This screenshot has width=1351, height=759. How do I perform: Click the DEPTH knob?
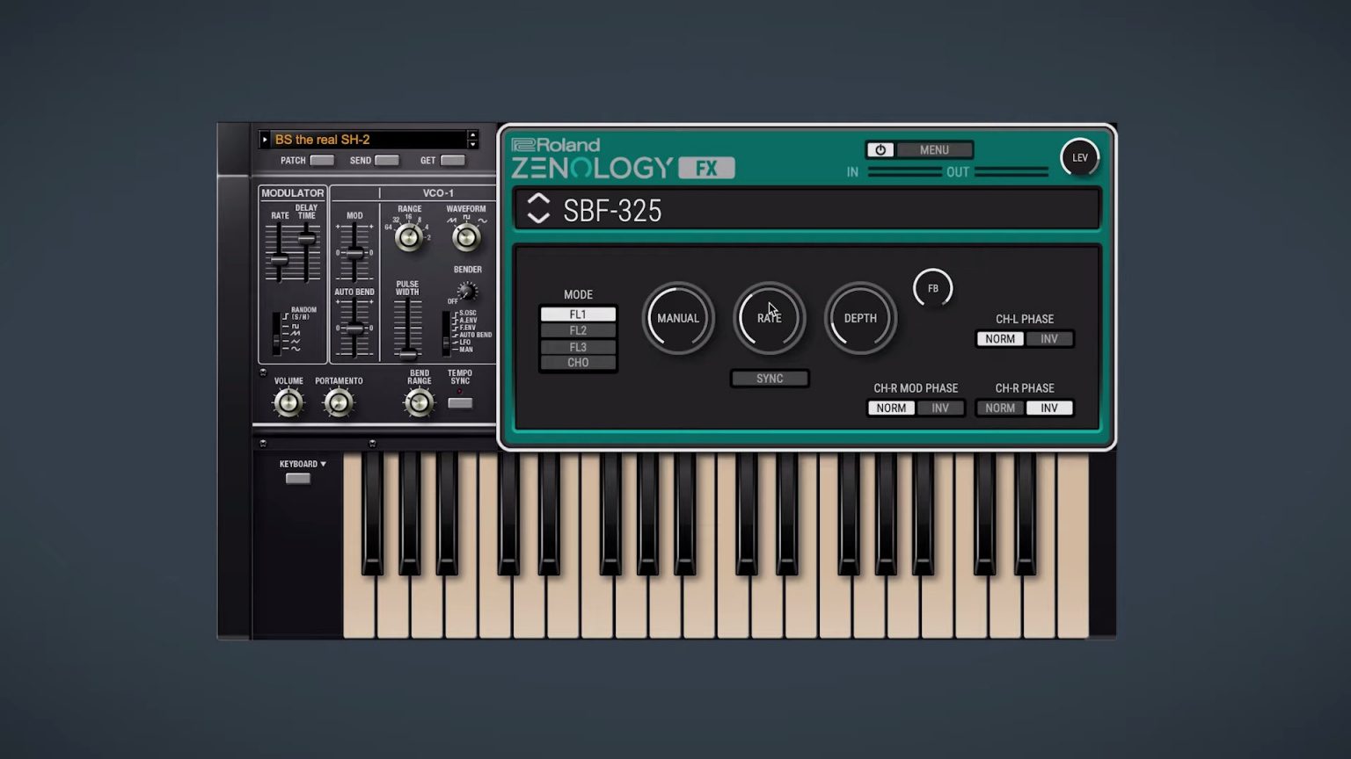point(859,318)
